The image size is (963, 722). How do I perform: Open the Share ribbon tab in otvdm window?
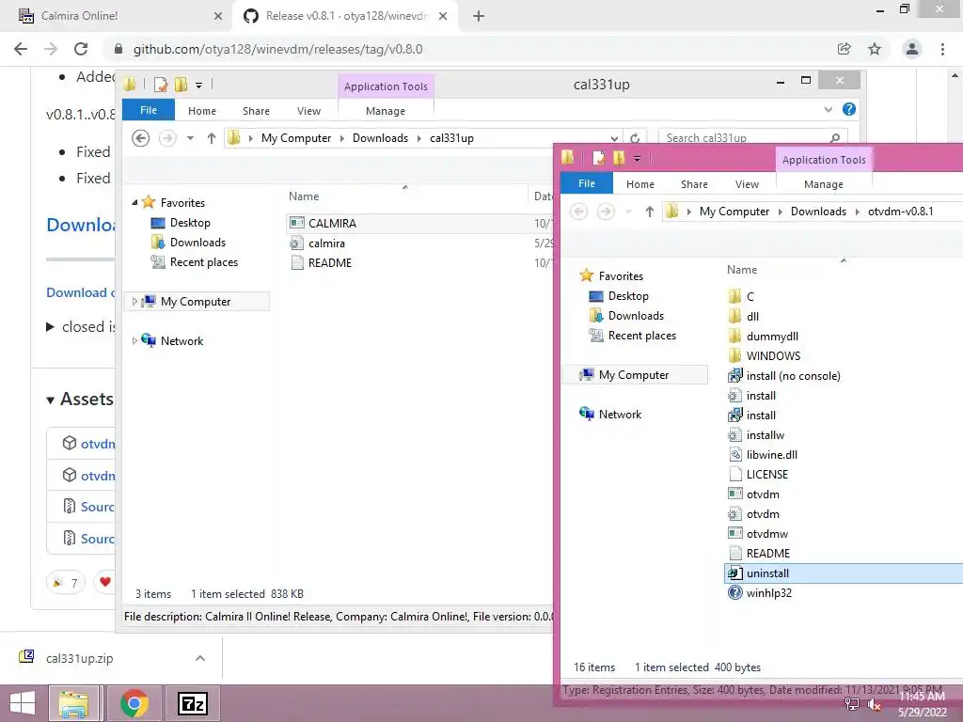pos(694,184)
